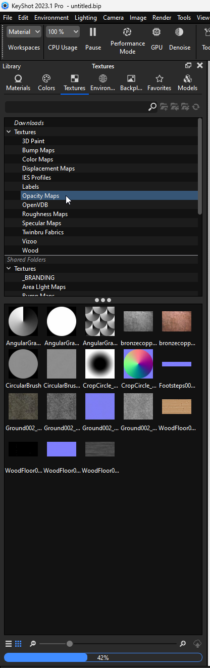Open the Lighting menu
Image resolution: width=210 pixels, height=668 pixels.
click(86, 18)
